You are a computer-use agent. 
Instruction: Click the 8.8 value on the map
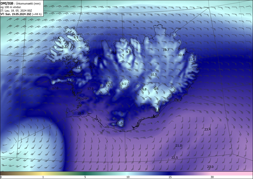click(x=144, y=89)
